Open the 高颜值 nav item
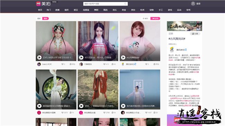The height and width of the screenshot is (126, 225). point(86,10)
